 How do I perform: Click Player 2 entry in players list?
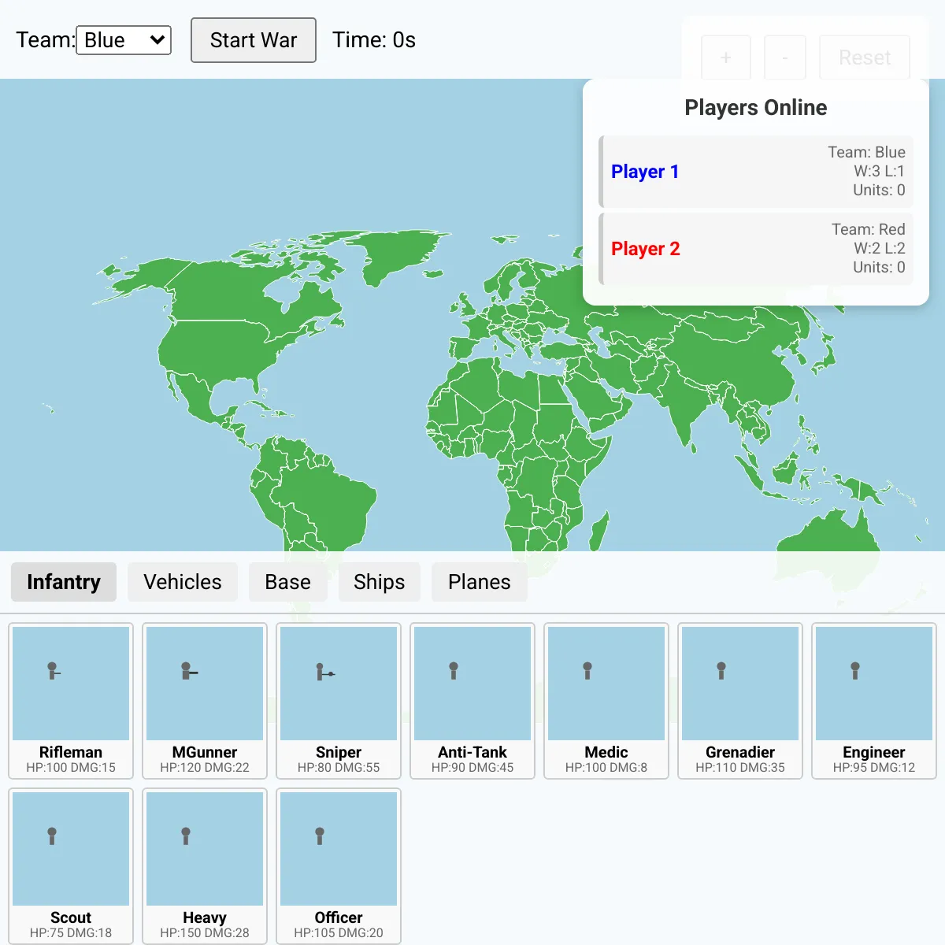pyautogui.click(x=756, y=249)
